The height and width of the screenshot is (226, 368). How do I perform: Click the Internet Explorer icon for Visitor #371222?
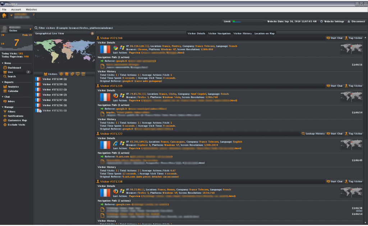(115, 143)
